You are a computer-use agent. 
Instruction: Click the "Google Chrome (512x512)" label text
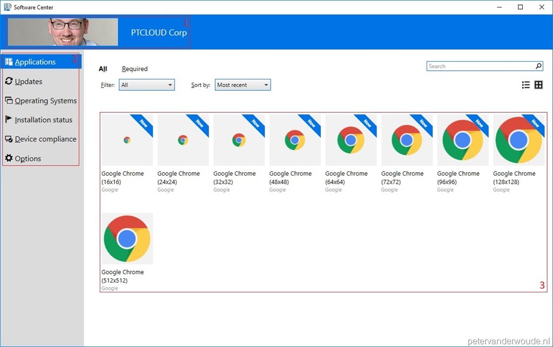[x=123, y=276]
